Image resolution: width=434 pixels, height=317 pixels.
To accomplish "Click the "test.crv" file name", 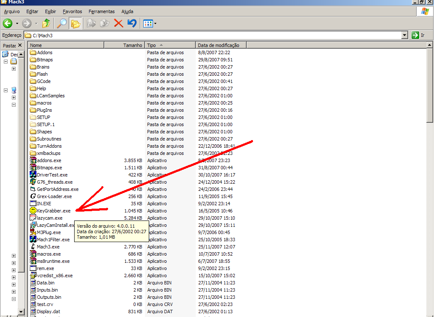I will click(45, 304).
